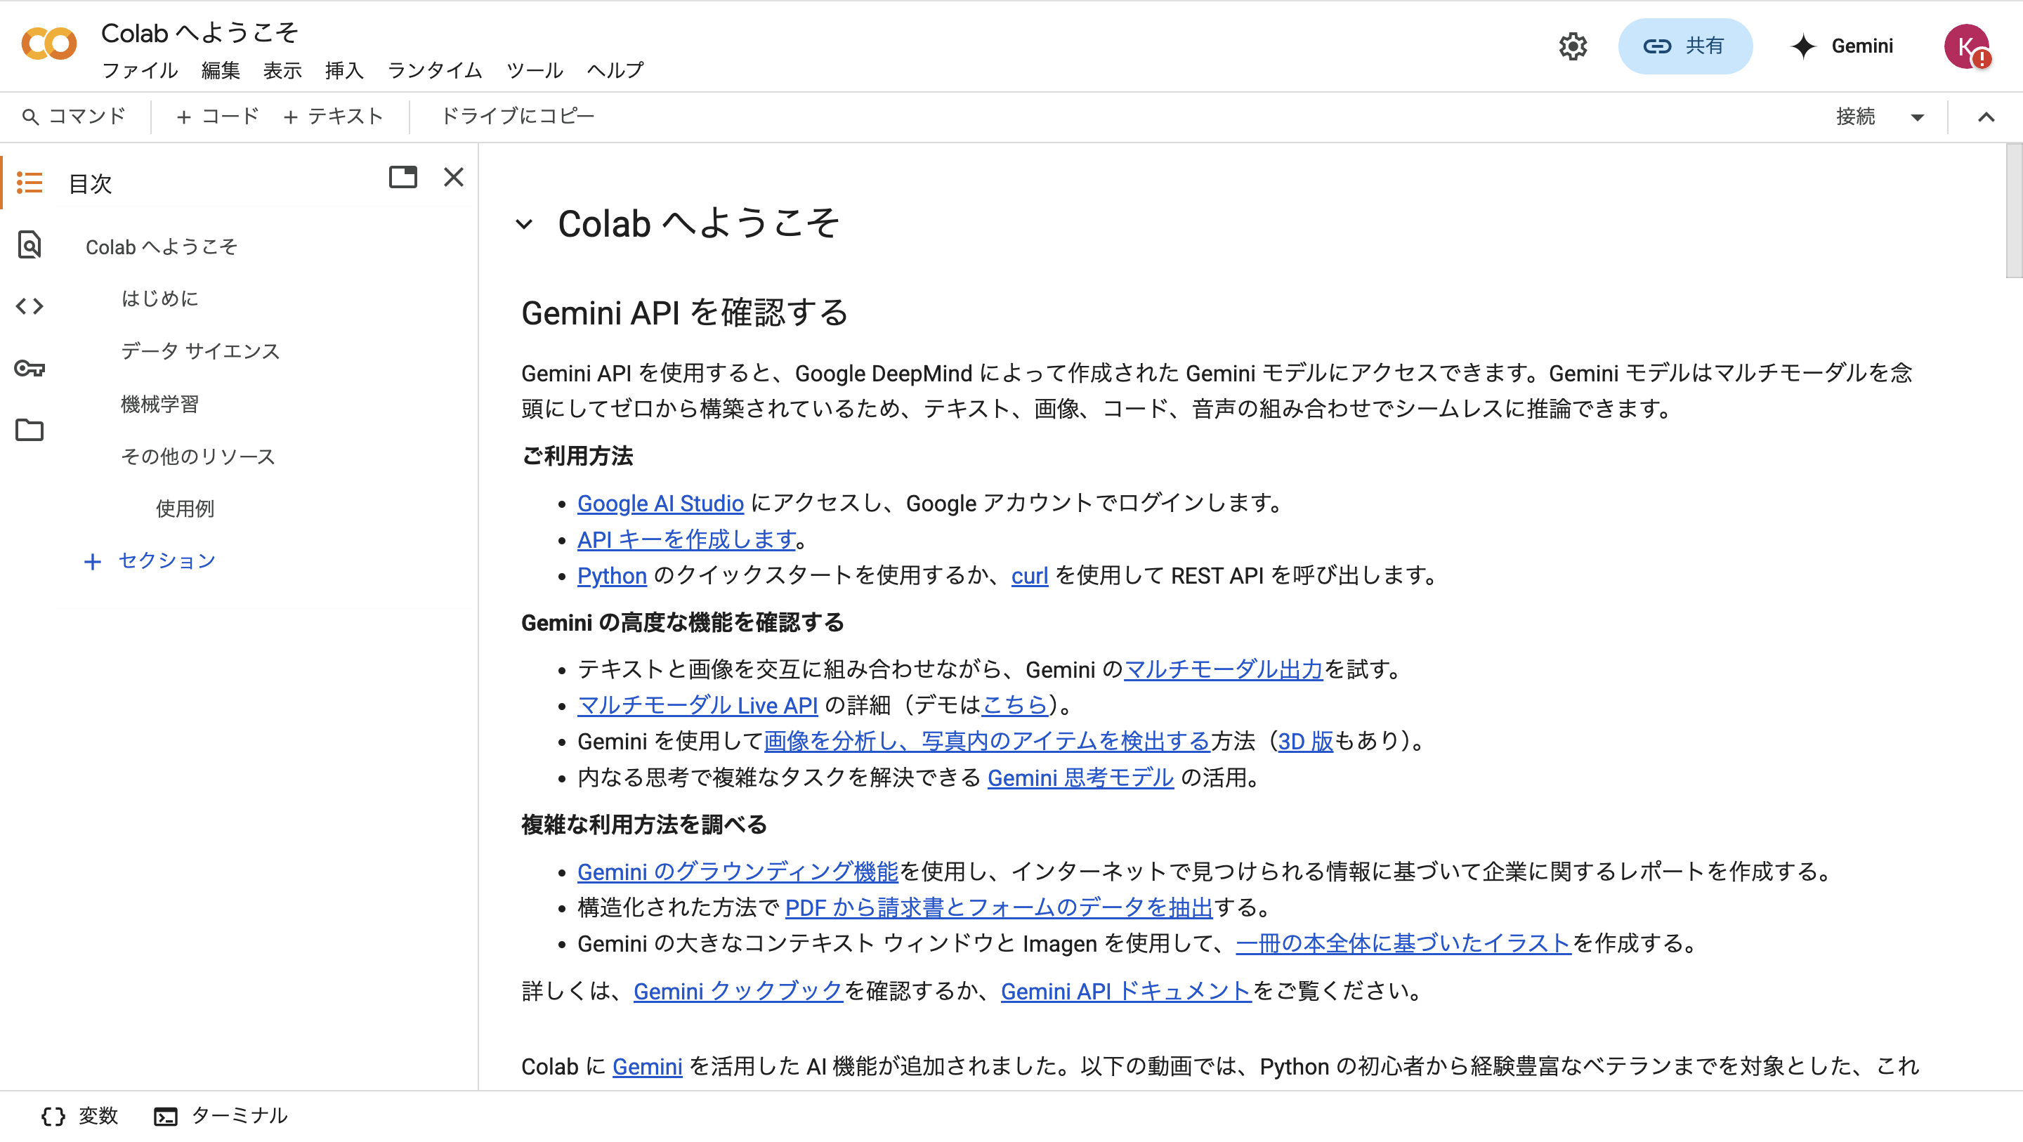Go to the 使用例 subsection
The image size is (2023, 1142).
[x=185, y=509]
